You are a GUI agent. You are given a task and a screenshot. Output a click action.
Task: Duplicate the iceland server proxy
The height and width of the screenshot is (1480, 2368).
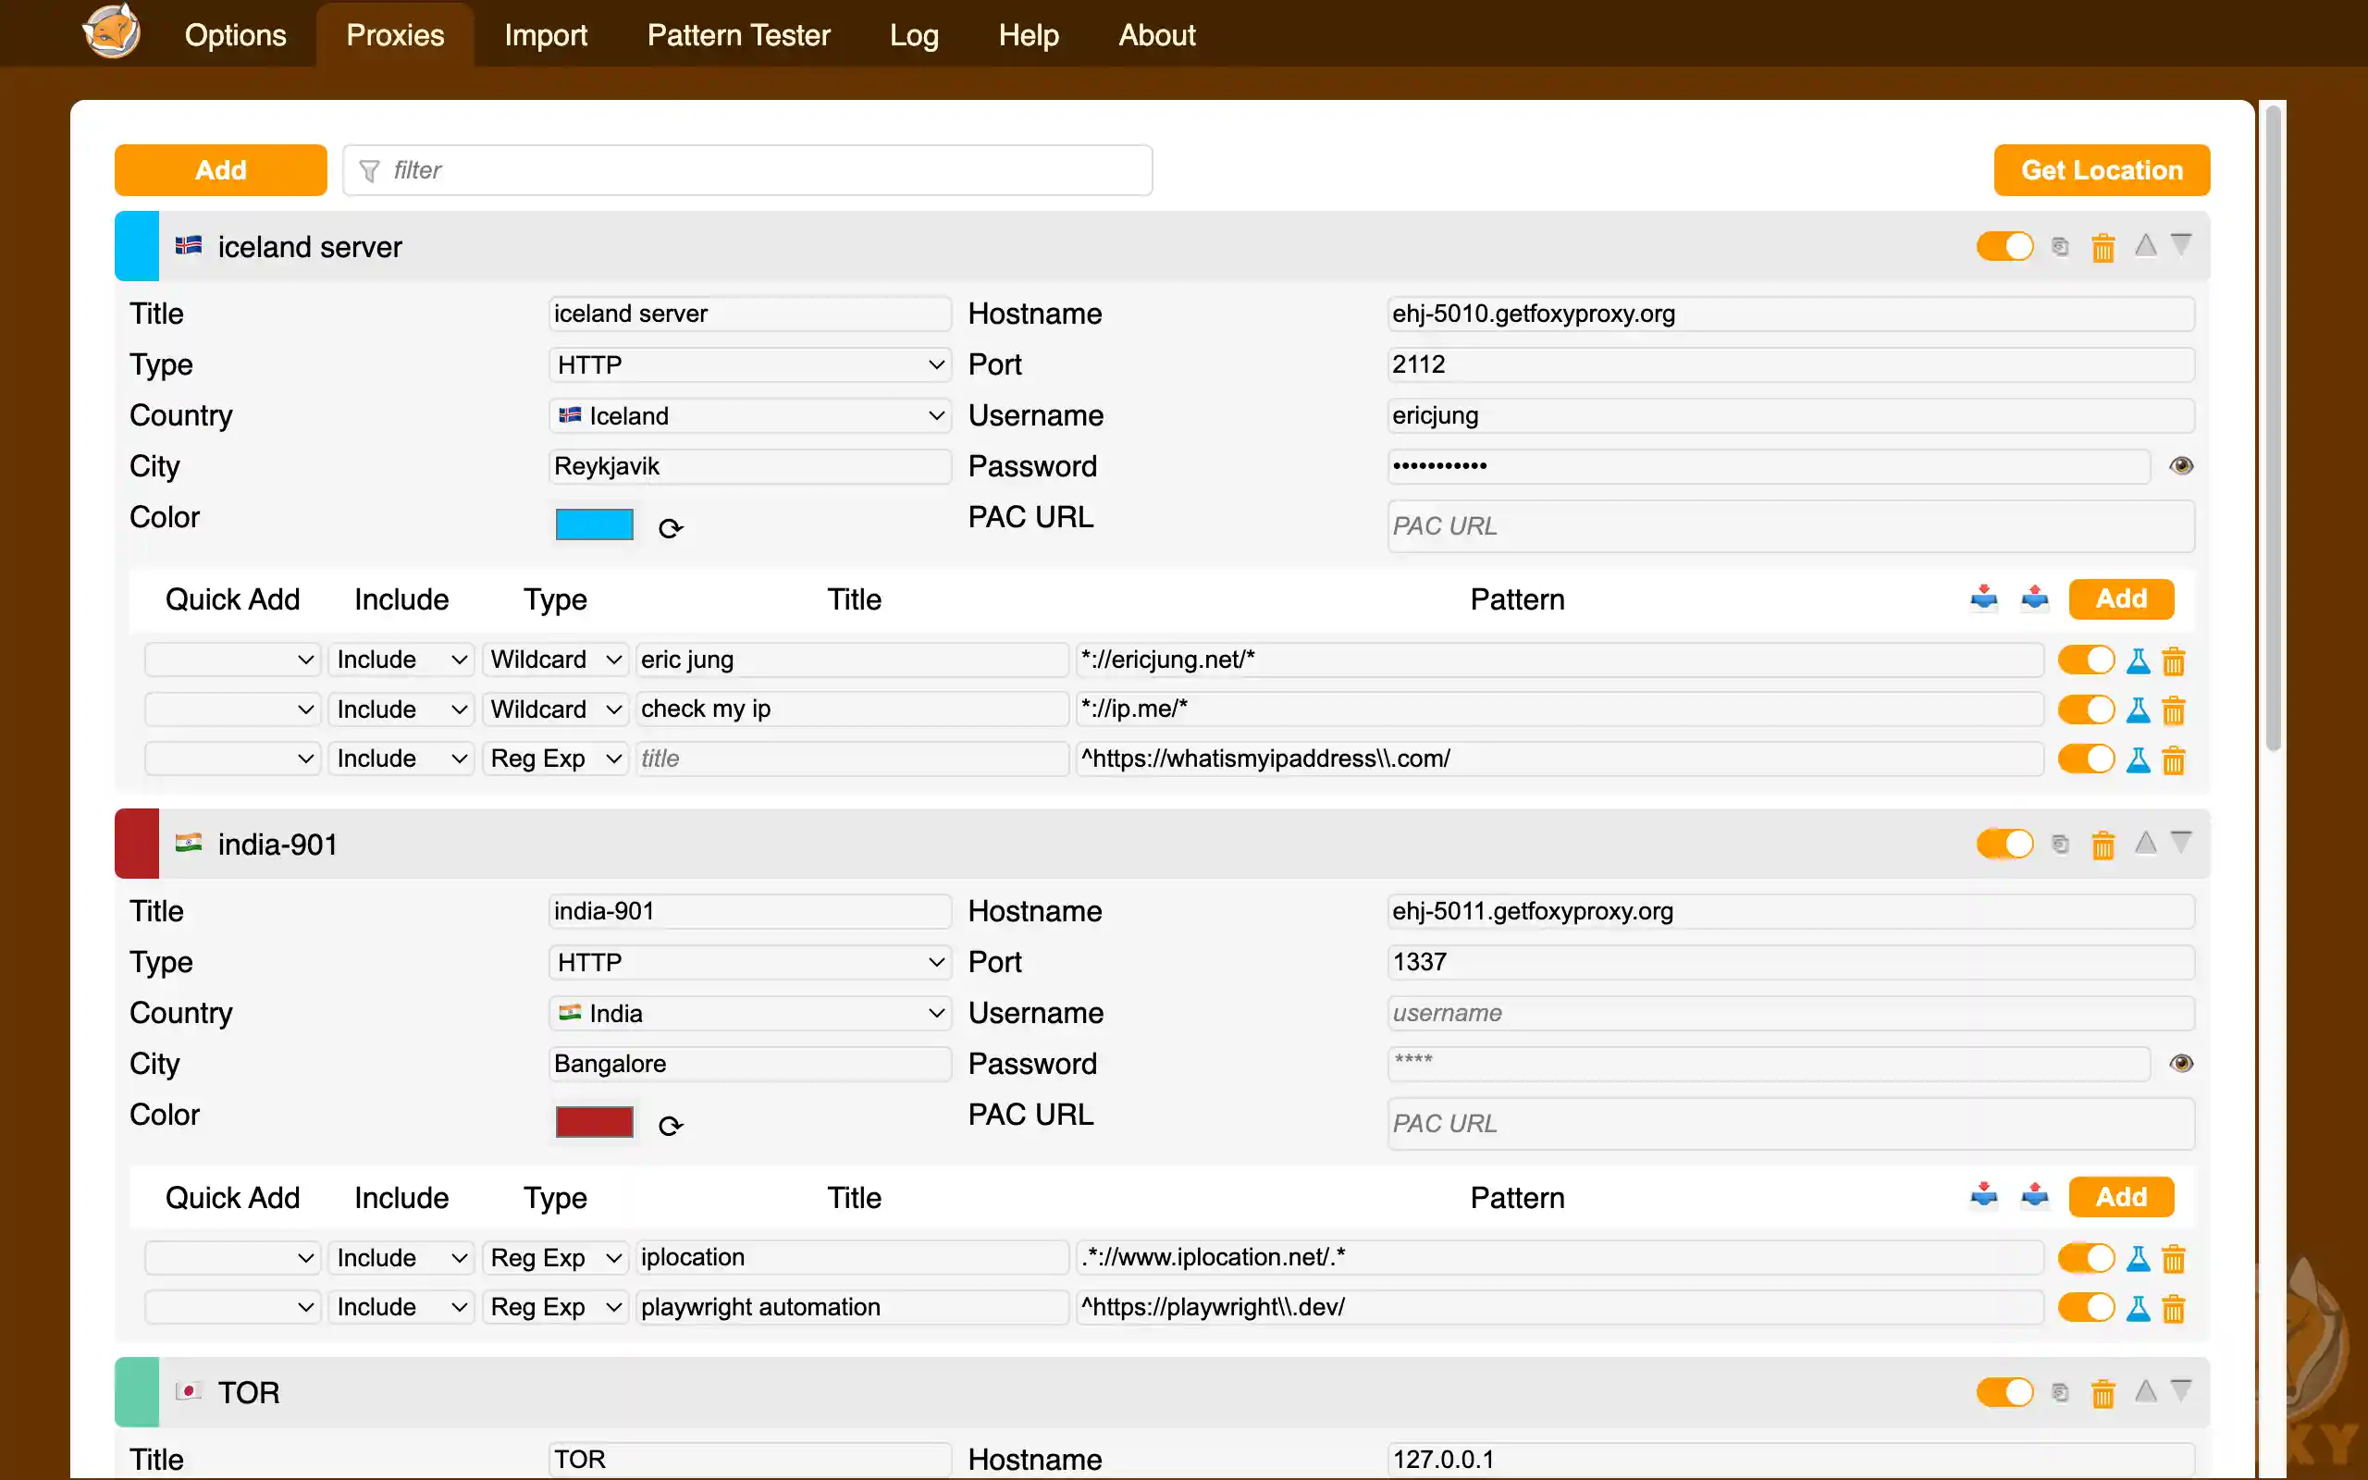click(x=2060, y=247)
